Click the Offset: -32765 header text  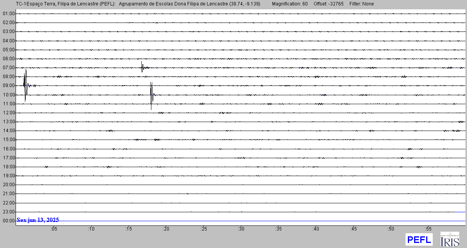tap(328, 4)
